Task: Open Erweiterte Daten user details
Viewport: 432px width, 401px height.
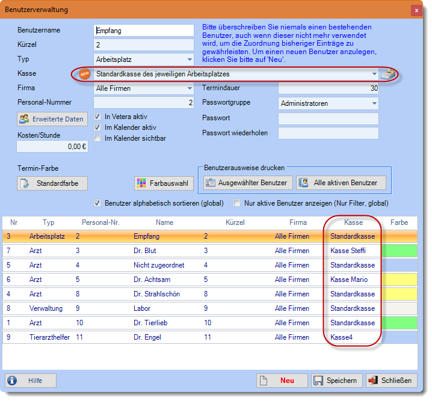Action: pyautogui.click(x=52, y=119)
